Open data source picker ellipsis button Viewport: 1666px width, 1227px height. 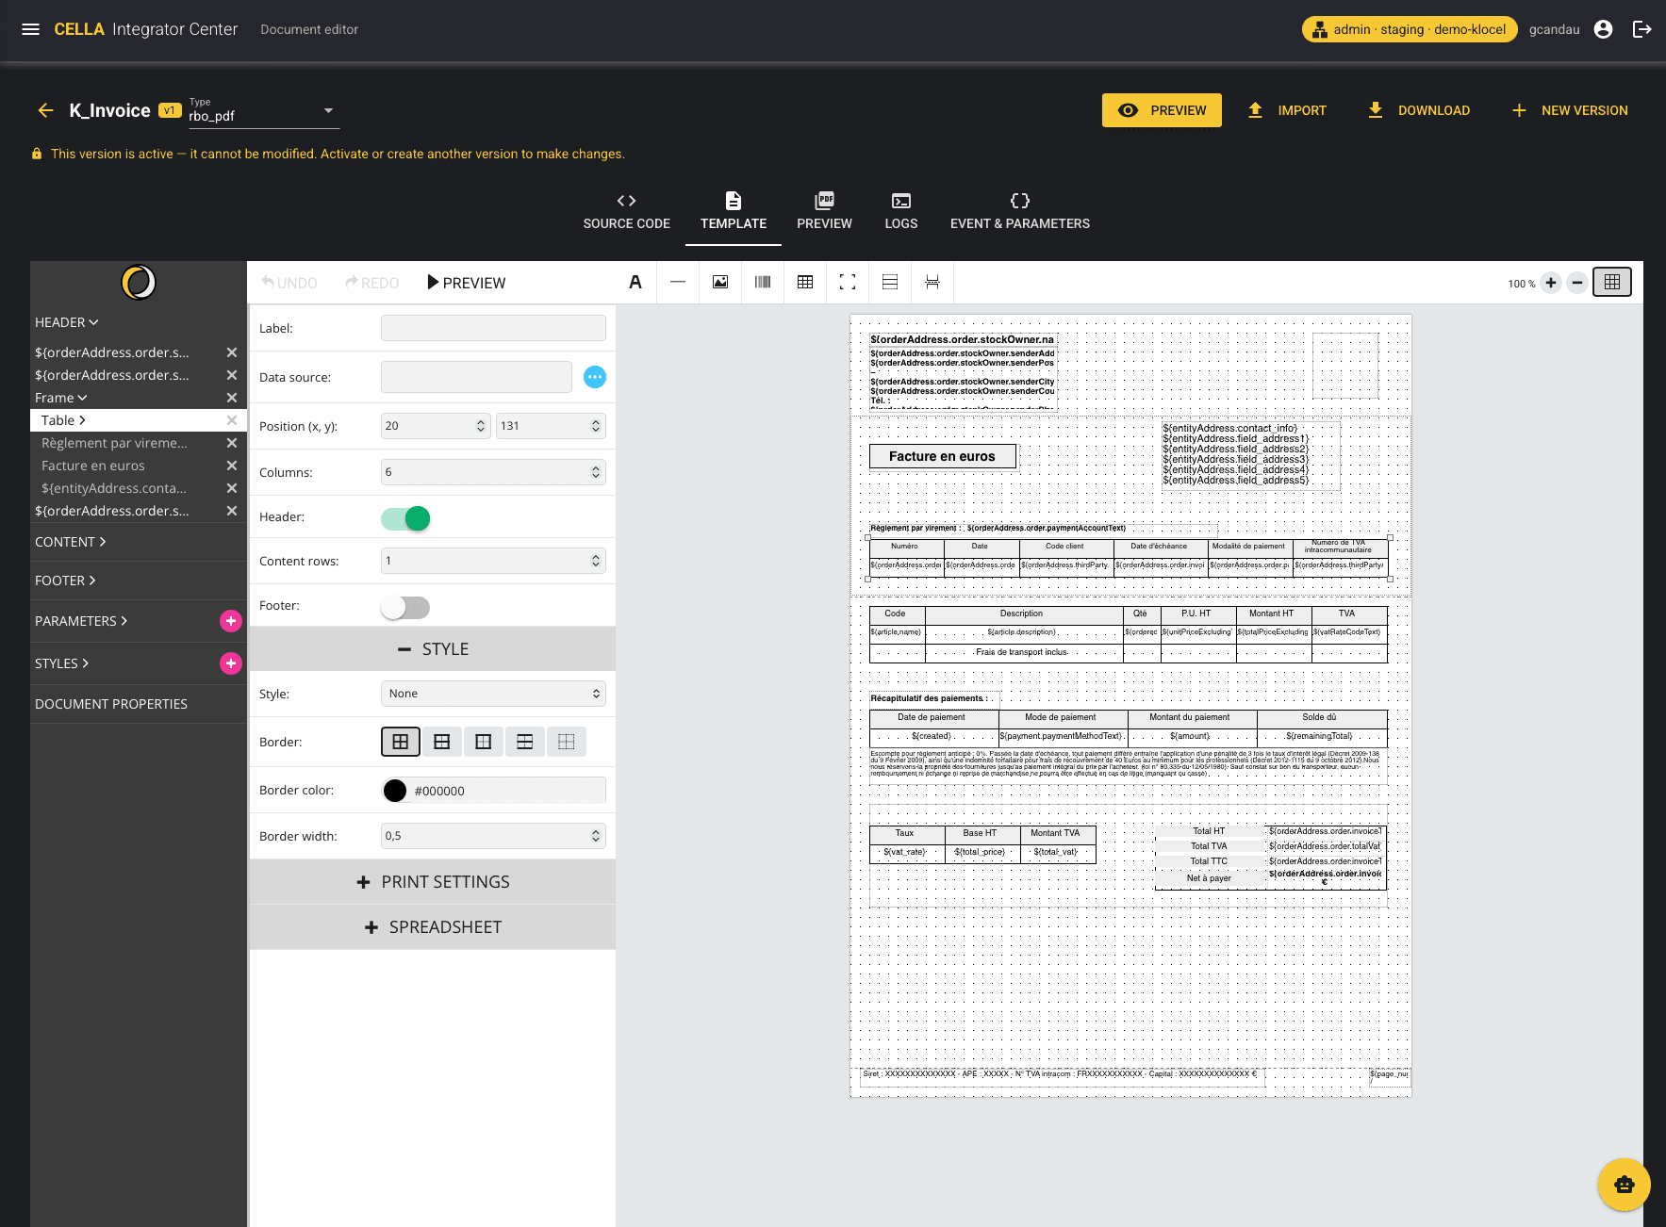[x=595, y=377]
